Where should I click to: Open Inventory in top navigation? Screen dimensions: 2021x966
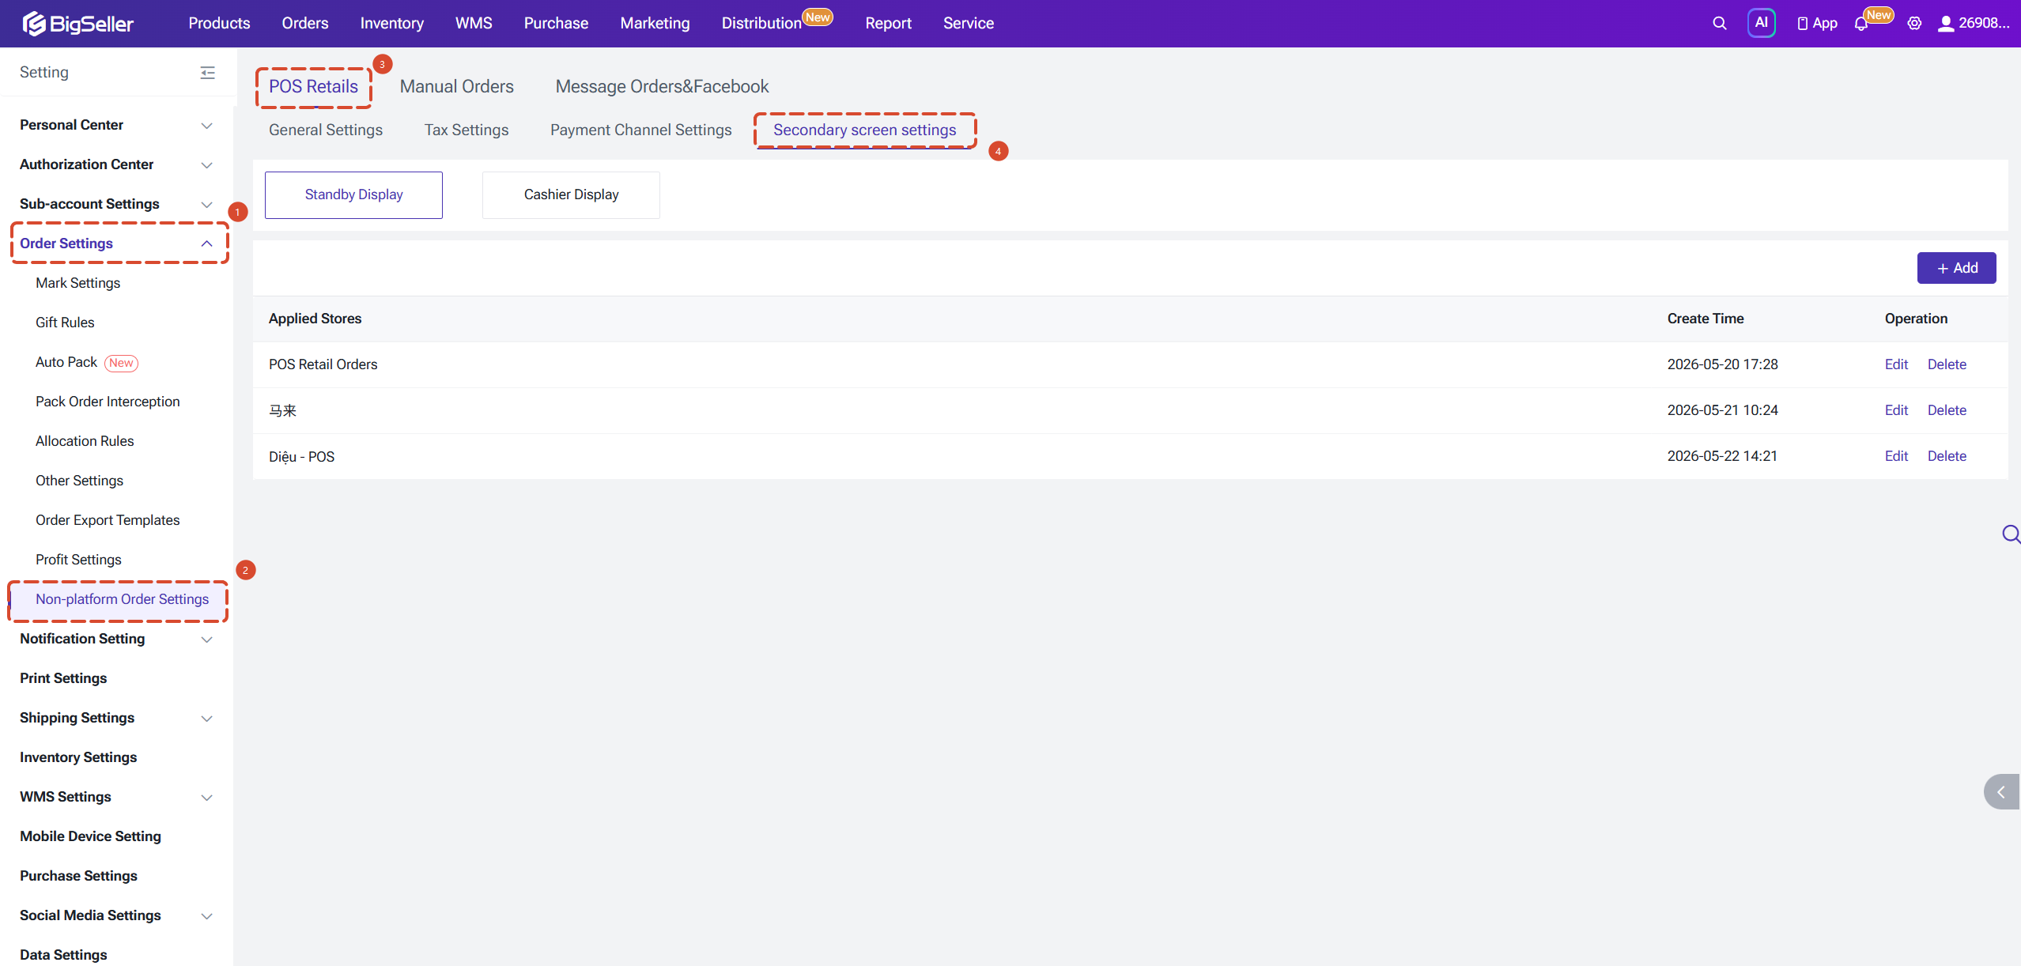(x=392, y=24)
